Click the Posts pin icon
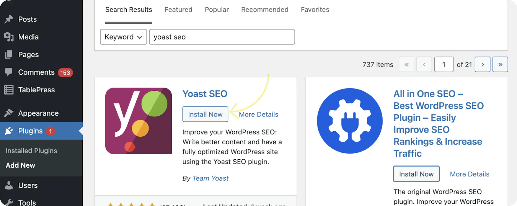Screen dimensions: 517x206 tap(9, 19)
